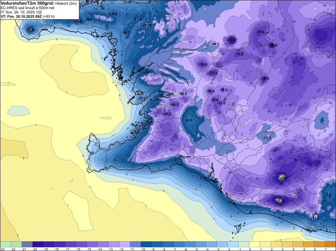The width and height of the screenshot is (336, 251).
Task: Click the pale yellow 0 legend swatch
Action: tap(255, 244)
